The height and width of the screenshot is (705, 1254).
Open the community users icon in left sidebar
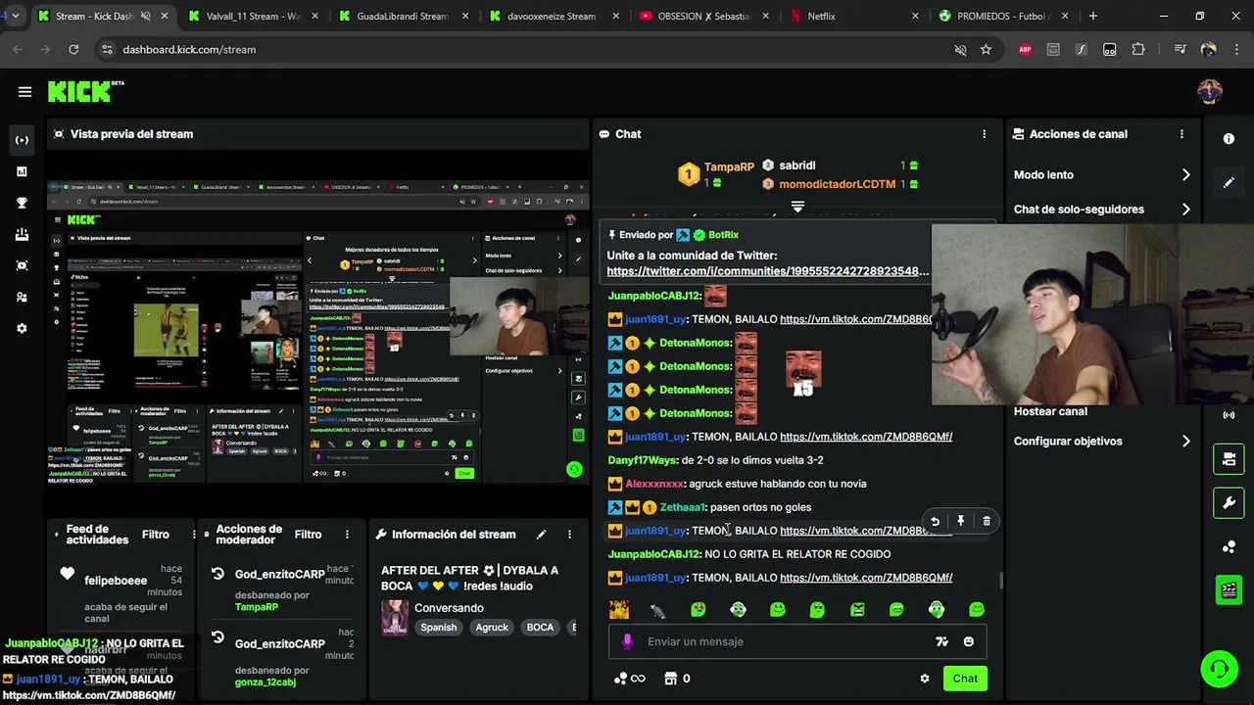pyautogui.click(x=22, y=297)
